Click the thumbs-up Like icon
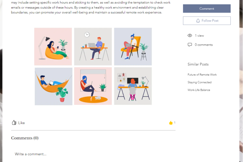Viewport: 243px width, 162px height. [14, 123]
